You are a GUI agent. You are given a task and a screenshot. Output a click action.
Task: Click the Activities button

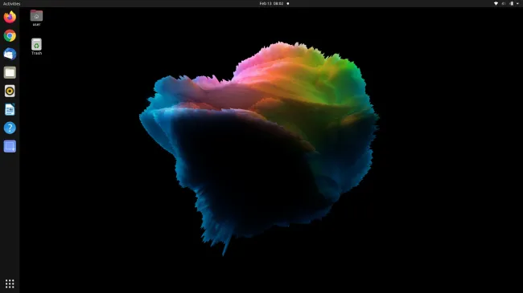(x=12, y=4)
